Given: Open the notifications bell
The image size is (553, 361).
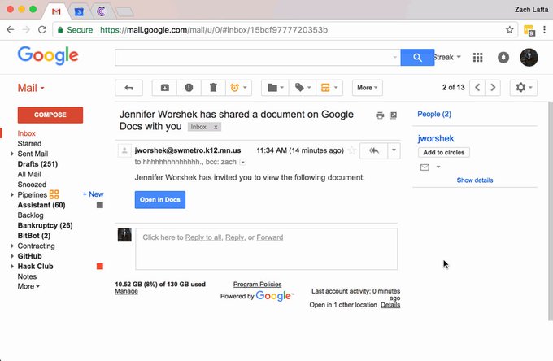Looking at the screenshot, I should click(503, 58).
